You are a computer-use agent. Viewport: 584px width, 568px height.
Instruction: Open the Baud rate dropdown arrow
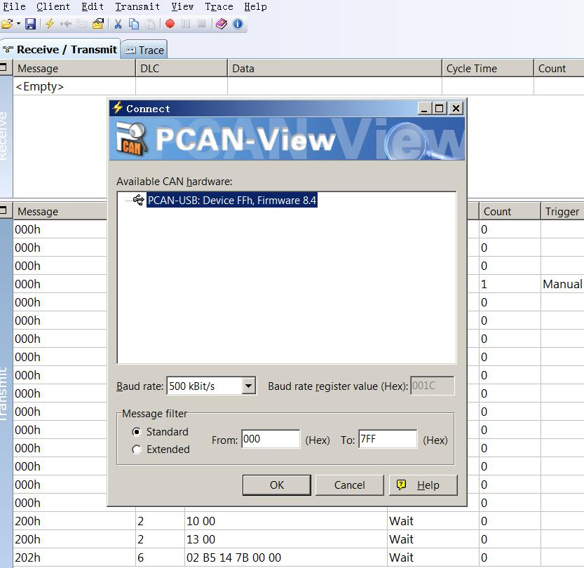pyautogui.click(x=248, y=386)
